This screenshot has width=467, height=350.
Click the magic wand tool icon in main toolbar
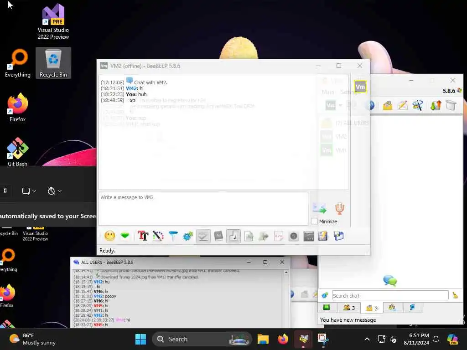click(x=418, y=105)
